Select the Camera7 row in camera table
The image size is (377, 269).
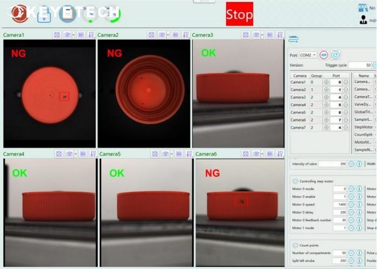coord(298,128)
